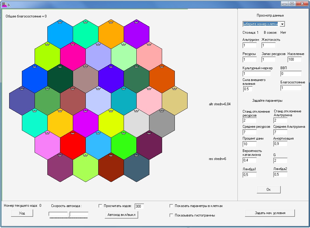Image resolution: width=310 pixels, height=228 pixels.
Task: Click the Среднее ресурсов input field
Action: (249, 132)
